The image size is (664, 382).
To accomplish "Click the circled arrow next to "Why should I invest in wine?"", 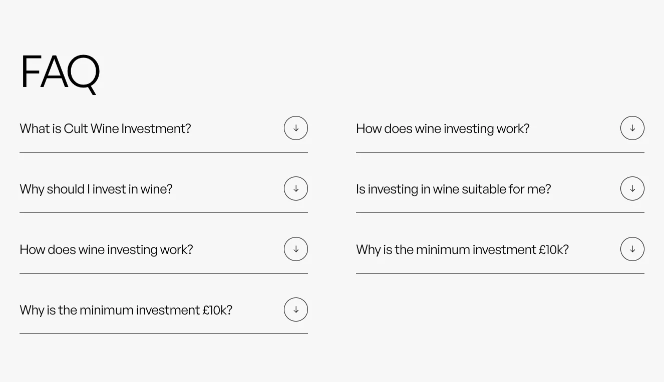I will coord(296,188).
